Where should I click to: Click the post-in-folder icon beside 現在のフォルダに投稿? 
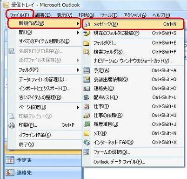[x=87, y=33]
